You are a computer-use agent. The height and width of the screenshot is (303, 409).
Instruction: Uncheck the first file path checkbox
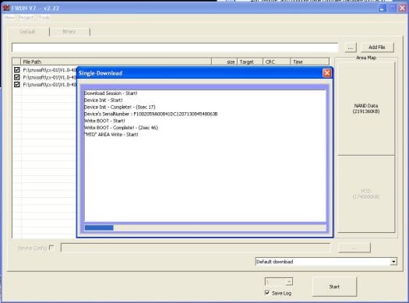[x=17, y=70]
